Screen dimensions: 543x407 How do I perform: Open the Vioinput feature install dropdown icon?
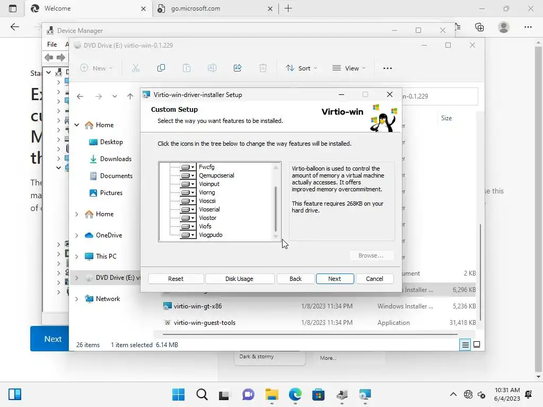[x=188, y=184]
